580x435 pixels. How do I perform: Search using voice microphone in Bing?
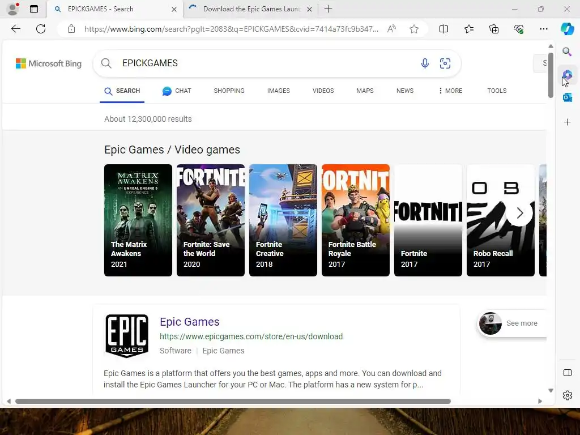[x=425, y=63]
